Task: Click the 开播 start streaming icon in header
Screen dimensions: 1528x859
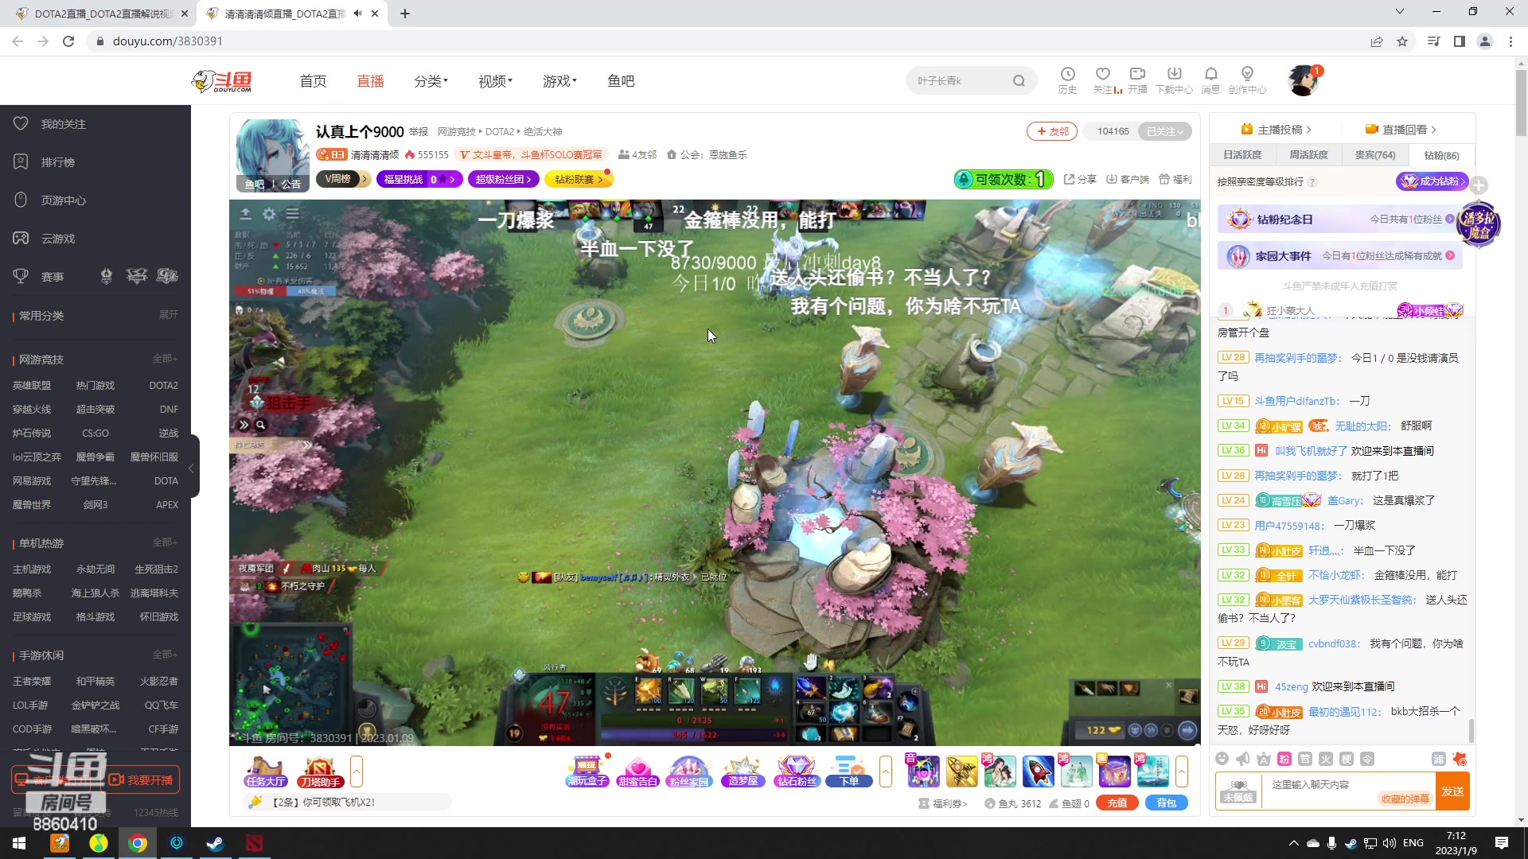Action: click(x=1137, y=80)
